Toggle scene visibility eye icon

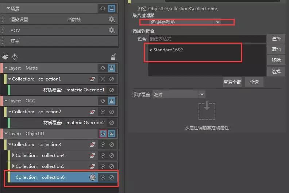103,8
